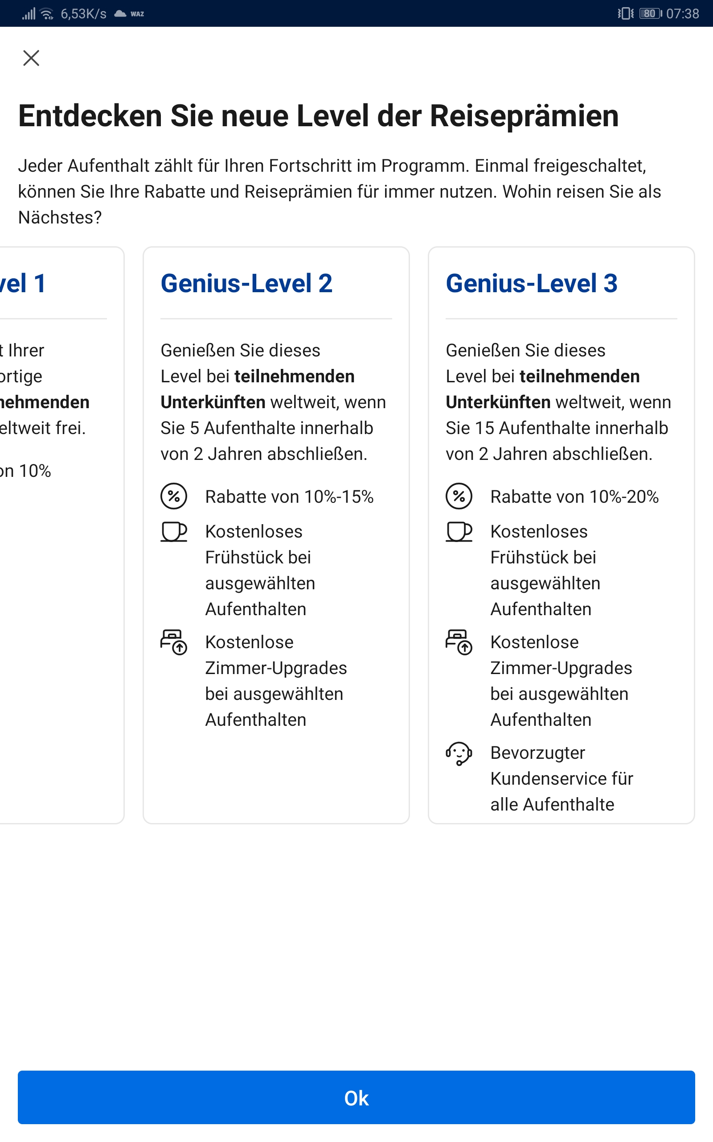Click the Level 2 discount percent icon
Screen dimensions: 713x1142
[x=173, y=497]
